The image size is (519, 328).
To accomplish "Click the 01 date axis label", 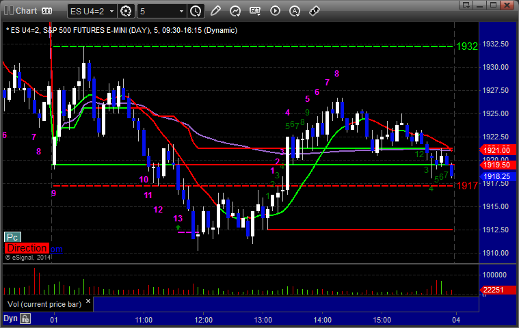I will (53, 320).
